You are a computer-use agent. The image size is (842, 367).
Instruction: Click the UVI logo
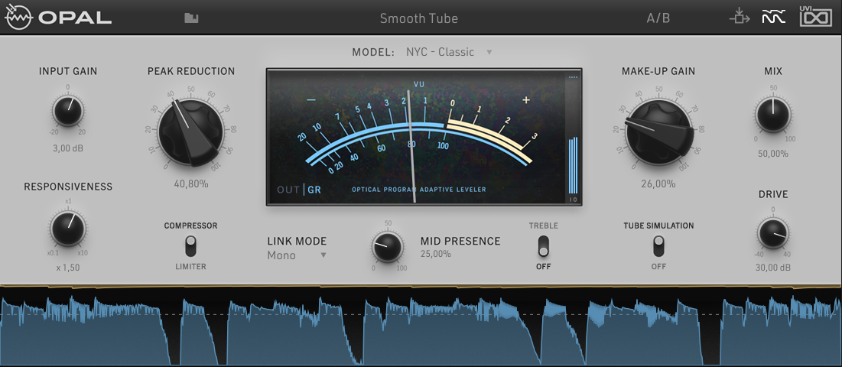[816, 16]
